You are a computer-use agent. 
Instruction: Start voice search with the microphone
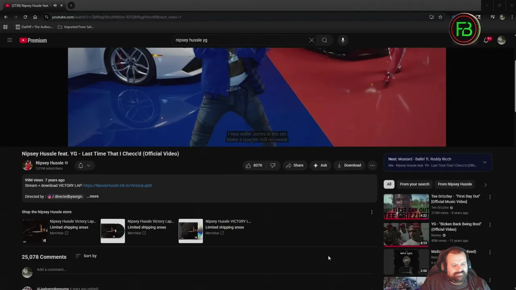pos(343,40)
